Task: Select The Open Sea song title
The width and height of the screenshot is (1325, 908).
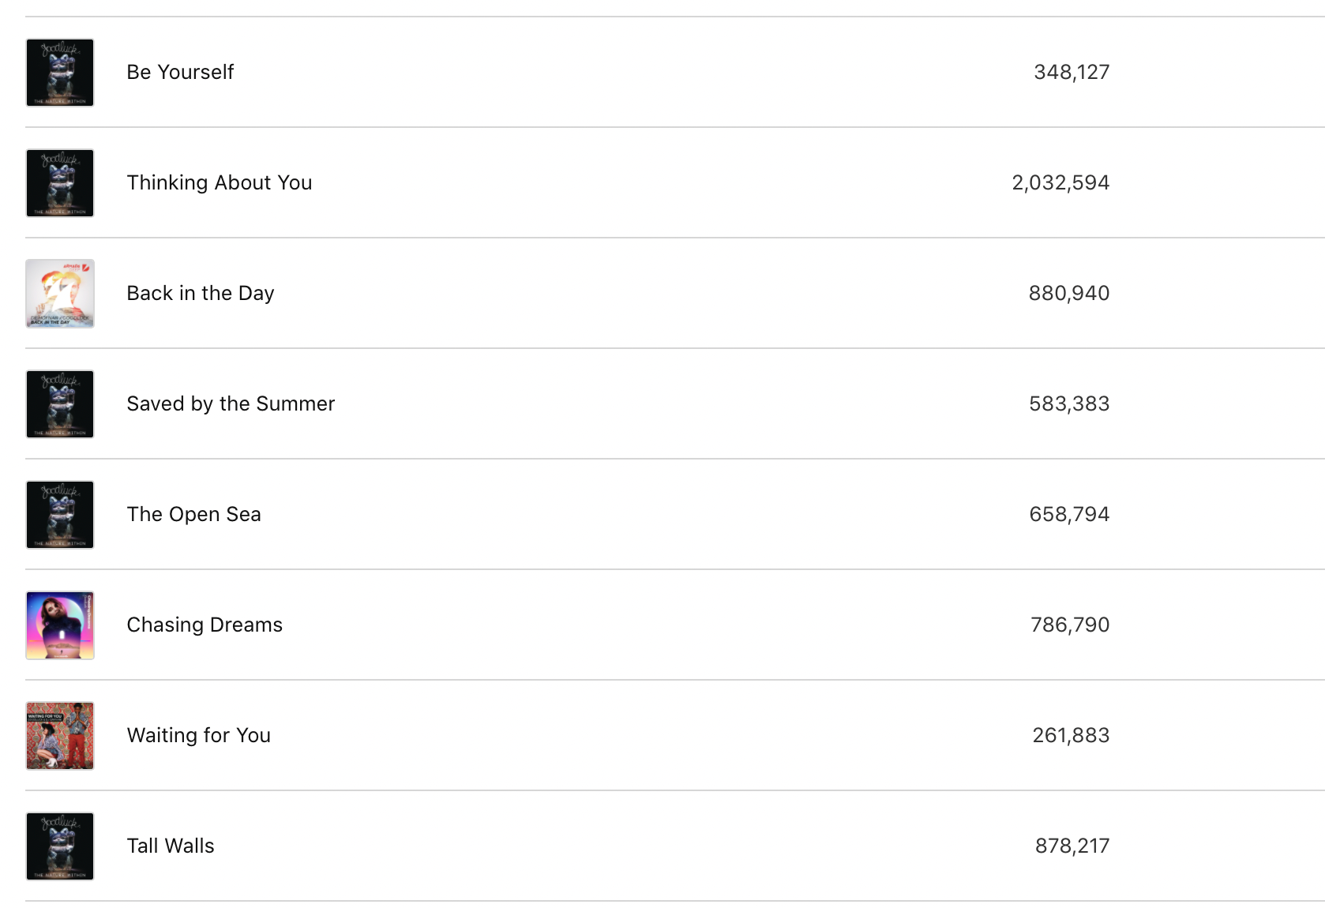Action: 193,515
